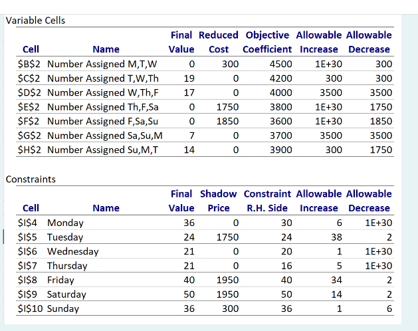Screen dimensions: 418x331
Task: Select 'Number Assigned Sa,Su,M' name
Action: pos(105,136)
